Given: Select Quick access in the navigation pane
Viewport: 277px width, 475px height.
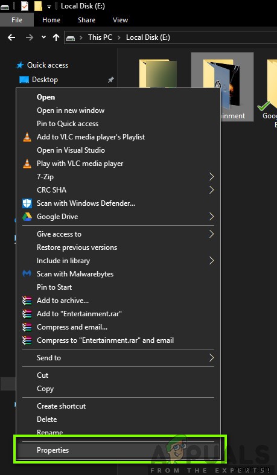Looking at the screenshot, I should [x=48, y=65].
